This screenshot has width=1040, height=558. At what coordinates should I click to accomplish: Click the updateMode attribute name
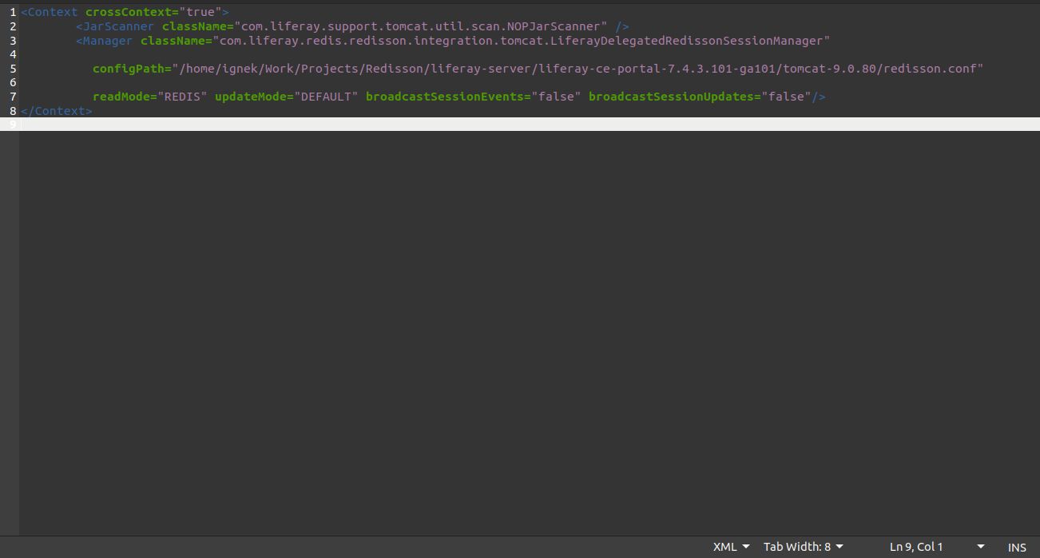pyautogui.click(x=251, y=97)
